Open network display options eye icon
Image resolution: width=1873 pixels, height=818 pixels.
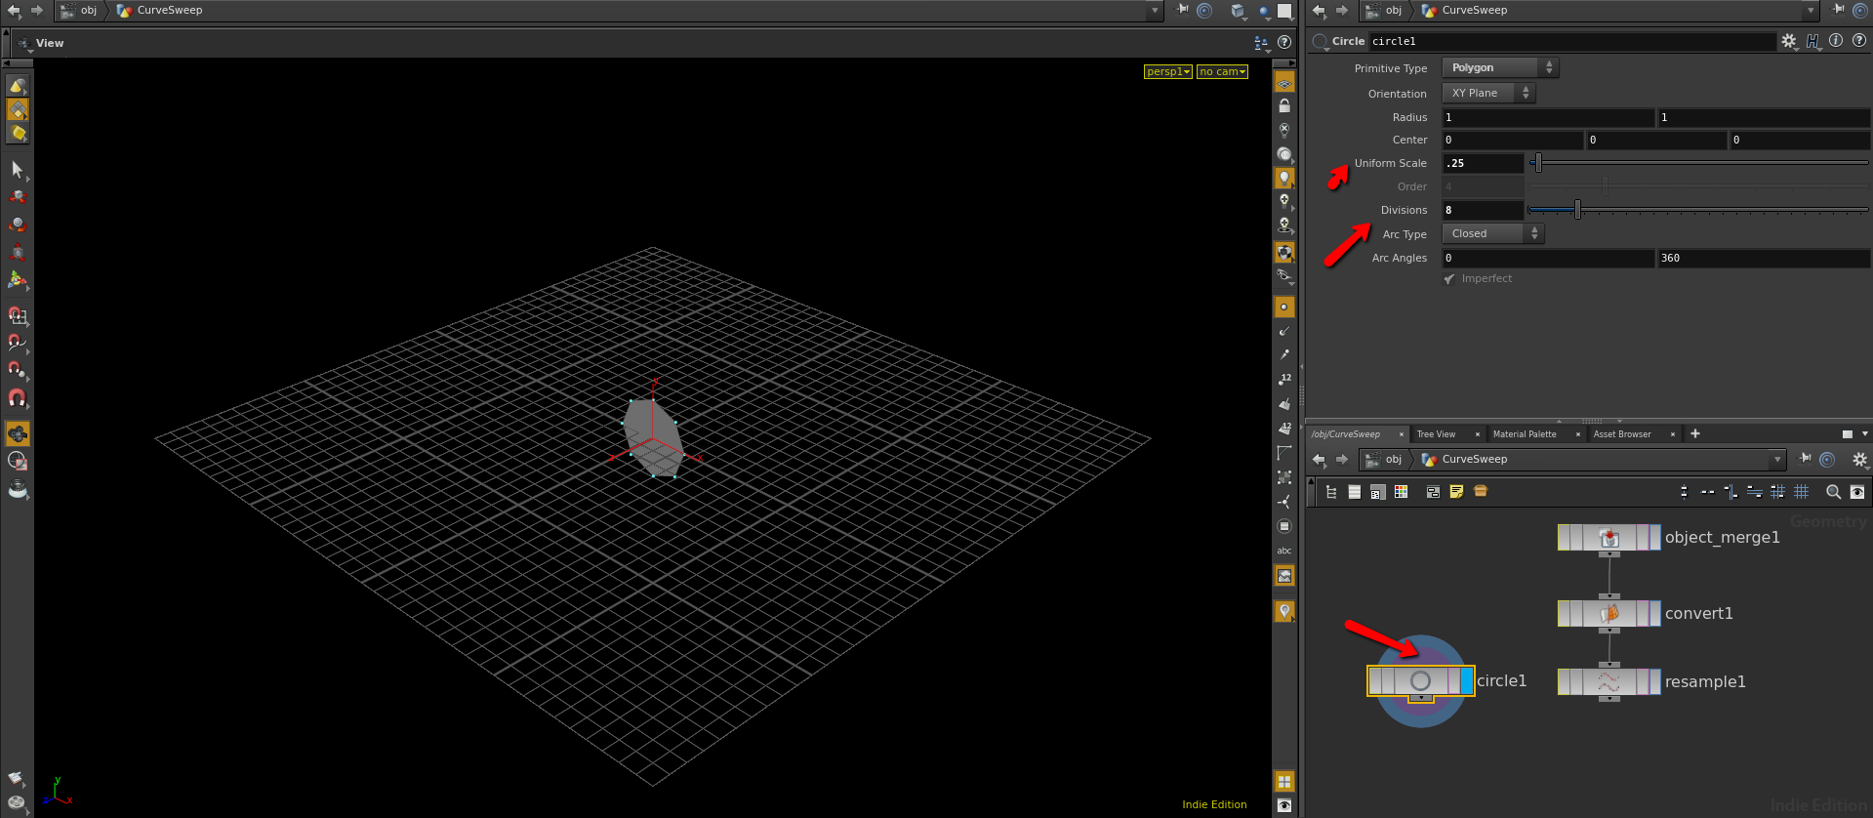[x=1856, y=492]
